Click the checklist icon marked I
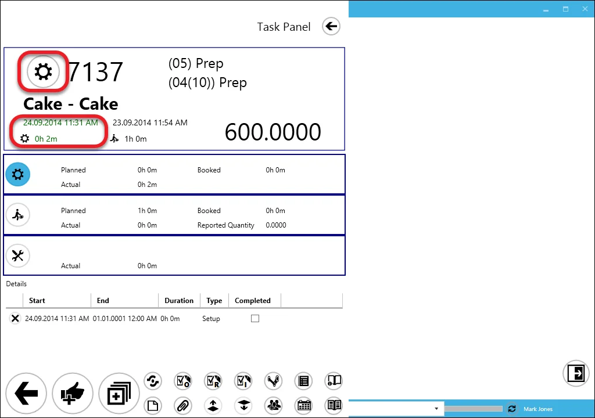 click(x=243, y=381)
